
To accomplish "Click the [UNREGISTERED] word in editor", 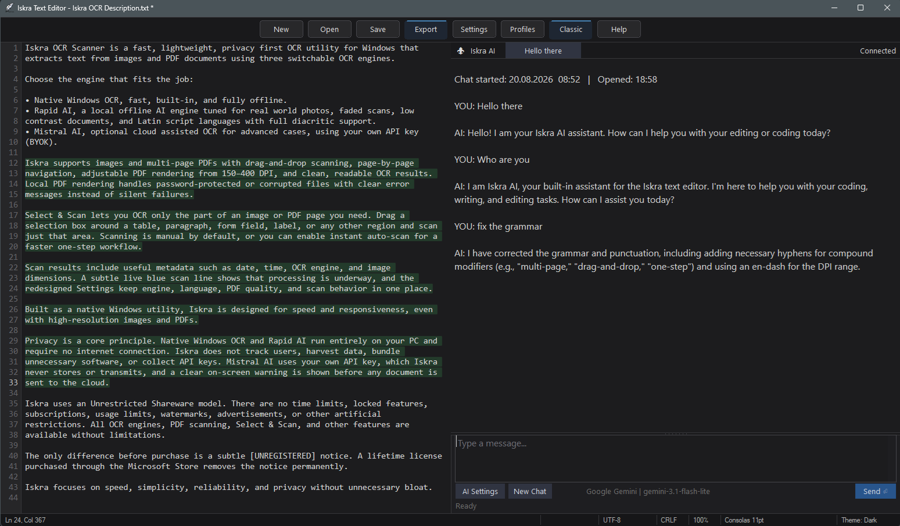I will pos(283,456).
